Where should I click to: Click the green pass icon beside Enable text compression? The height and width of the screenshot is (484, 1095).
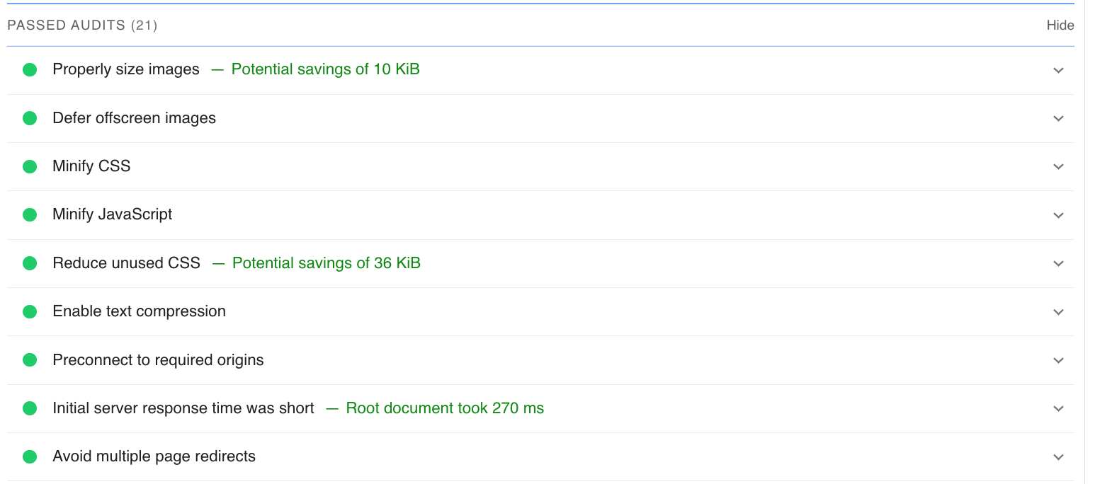[x=30, y=311]
